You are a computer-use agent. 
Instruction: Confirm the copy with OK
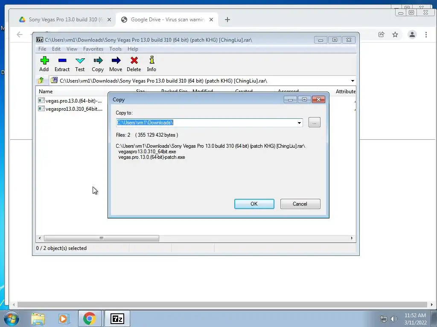[x=254, y=204]
